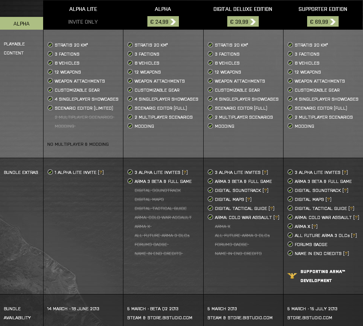Click struck-through Alpha Lite Modding

[x=65, y=126]
